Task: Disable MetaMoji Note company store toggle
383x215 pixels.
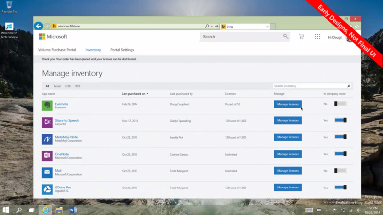Action: (x=340, y=137)
